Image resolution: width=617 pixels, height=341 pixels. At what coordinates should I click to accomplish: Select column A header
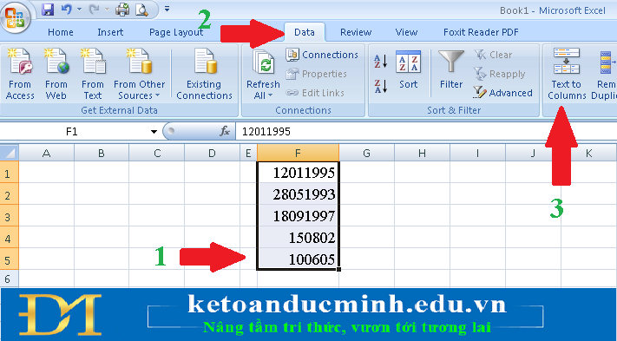(47, 153)
